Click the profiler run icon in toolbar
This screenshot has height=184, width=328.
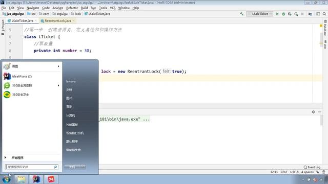pyautogui.click(x=296, y=14)
